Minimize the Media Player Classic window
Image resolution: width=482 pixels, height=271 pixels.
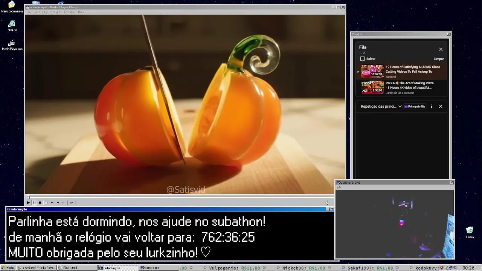click(x=334, y=7)
